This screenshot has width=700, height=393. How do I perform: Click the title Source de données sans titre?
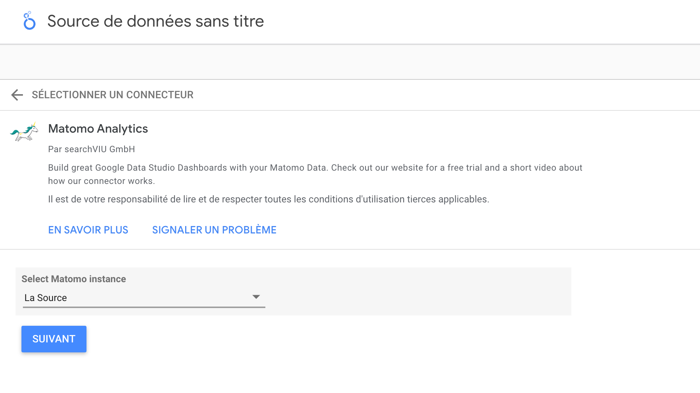coord(156,21)
